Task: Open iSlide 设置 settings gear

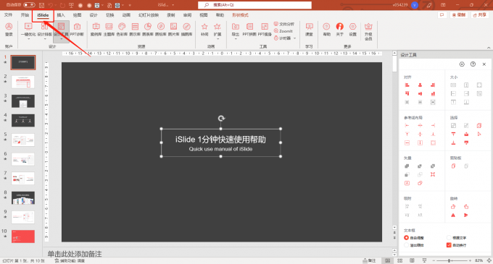Action: click(353, 30)
